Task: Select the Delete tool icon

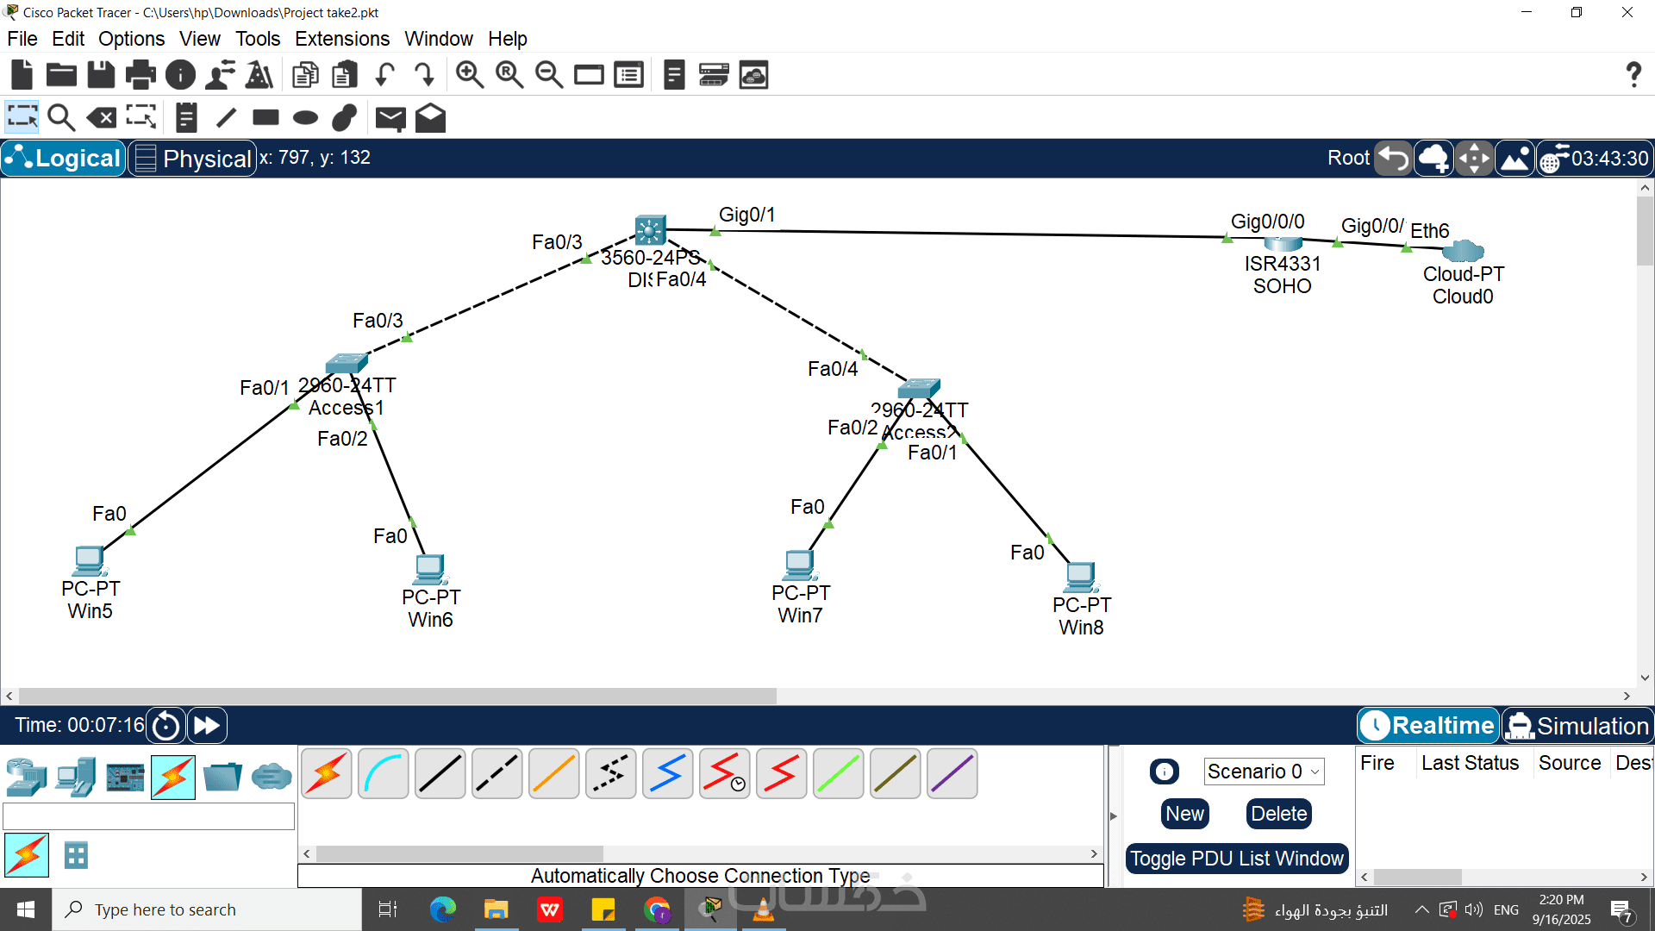Action: pyautogui.click(x=102, y=117)
